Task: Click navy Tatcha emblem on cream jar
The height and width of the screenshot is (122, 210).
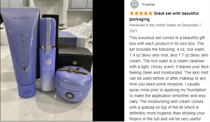Action: click(x=70, y=96)
